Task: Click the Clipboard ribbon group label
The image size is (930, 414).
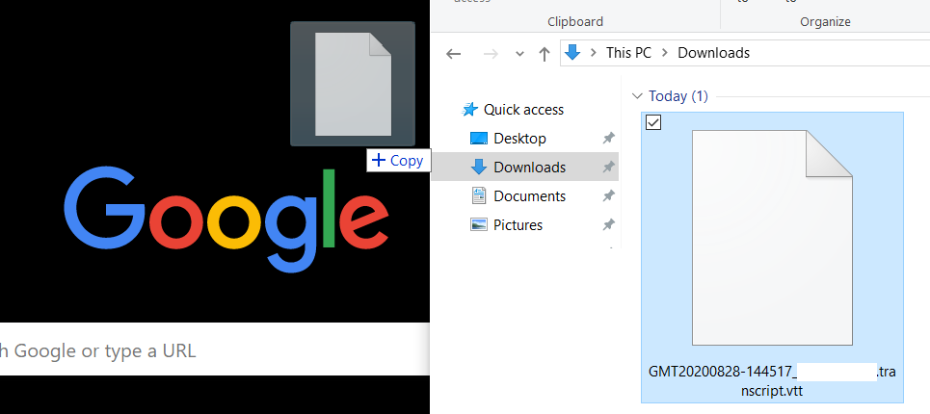Action: tap(575, 22)
